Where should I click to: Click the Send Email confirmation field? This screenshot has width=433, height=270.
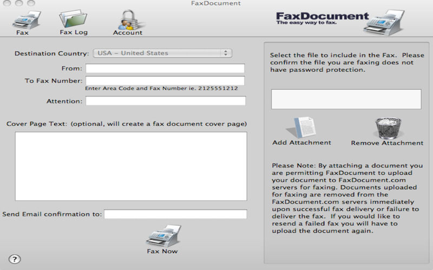[x=175, y=214]
